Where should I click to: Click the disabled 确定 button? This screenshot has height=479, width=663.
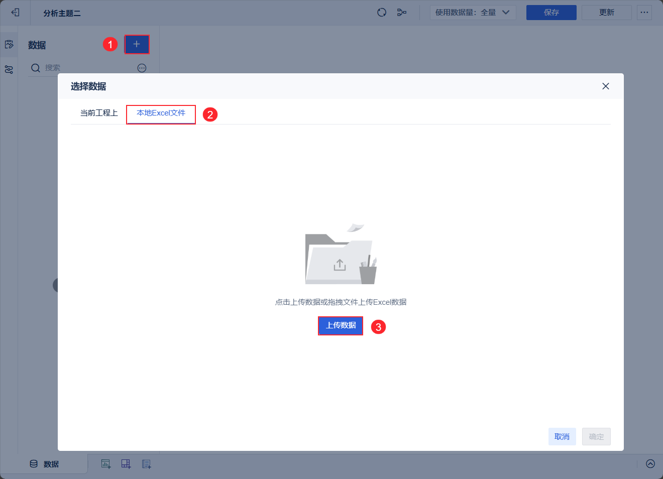[x=596, y=436]
